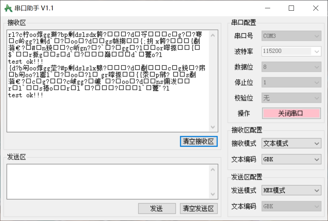Open the parity dropdown showing 无
The height and width of the screenshot is (221, 328).
291,98
